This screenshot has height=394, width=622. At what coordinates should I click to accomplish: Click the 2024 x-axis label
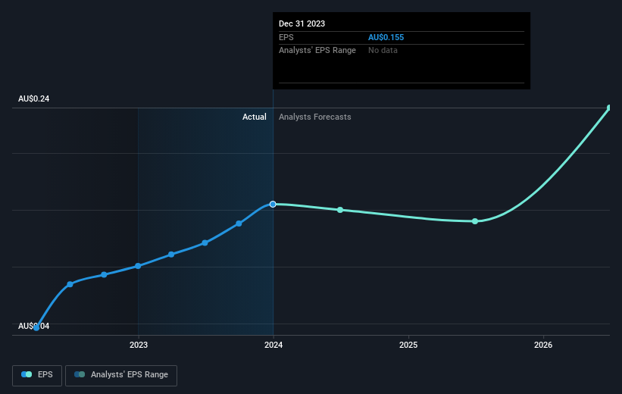273,345
